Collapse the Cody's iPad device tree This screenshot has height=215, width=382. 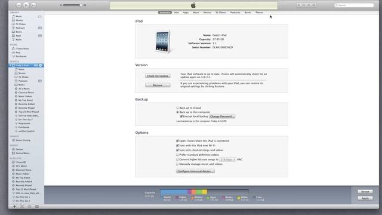pyautogui.click(x=10, y=65)
